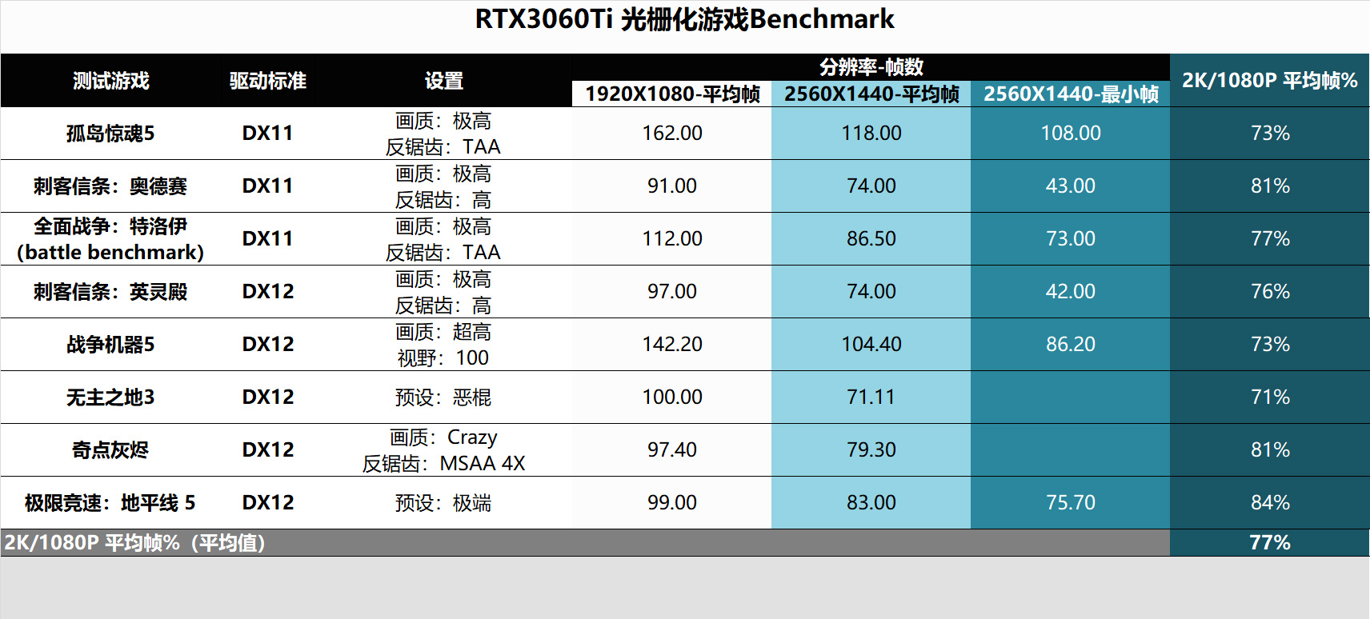1370x619 pixels.
Task: Select 81% in the 奇点灰烬 row
Action: click(1270, 450)
